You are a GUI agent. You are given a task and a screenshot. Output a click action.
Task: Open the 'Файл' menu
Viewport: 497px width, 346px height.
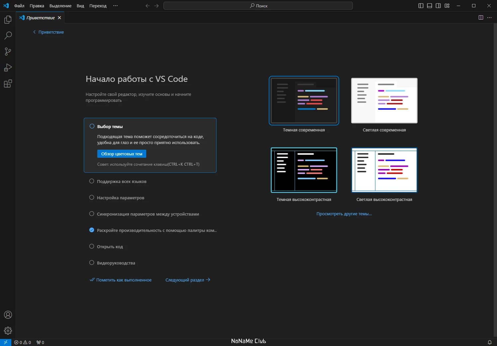19,6
